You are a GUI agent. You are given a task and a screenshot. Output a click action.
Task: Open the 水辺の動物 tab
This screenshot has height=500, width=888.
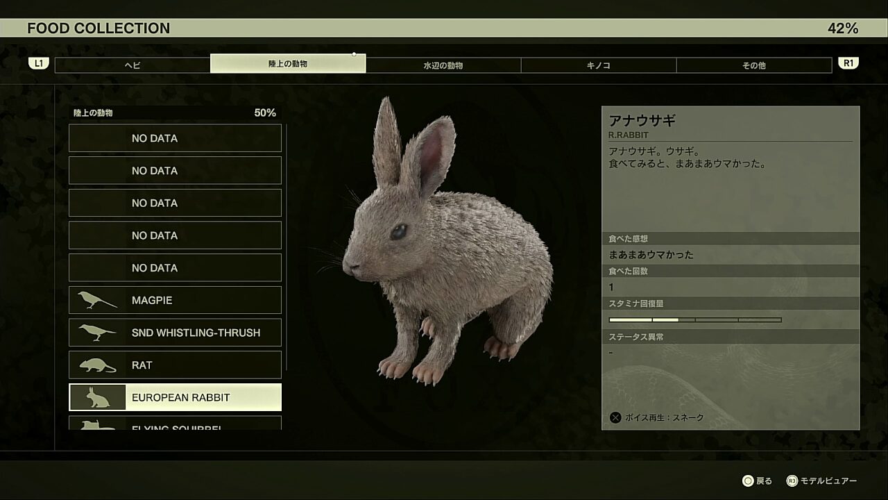[x=443, y=65]
